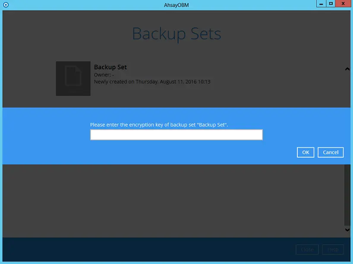This screenshot has width=353, height=264.
Task: Collapse the backup set list with the top arrow
Action: (347, 68)
